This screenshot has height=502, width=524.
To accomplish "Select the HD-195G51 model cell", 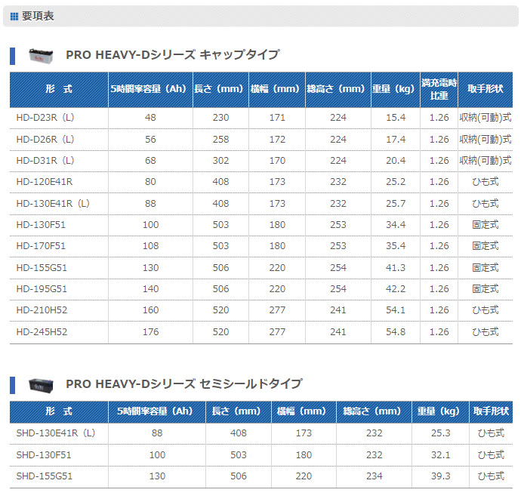I will tap(59, 289).
